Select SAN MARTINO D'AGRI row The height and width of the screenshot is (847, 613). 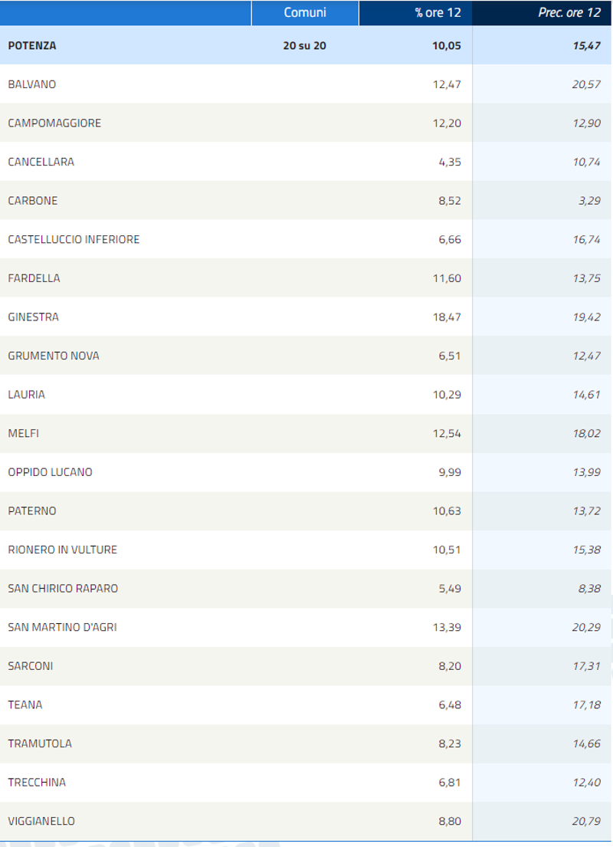click(306, 627)
